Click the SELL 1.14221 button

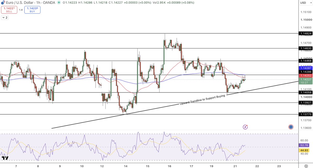pyautogui.click(x=9, y=10)
